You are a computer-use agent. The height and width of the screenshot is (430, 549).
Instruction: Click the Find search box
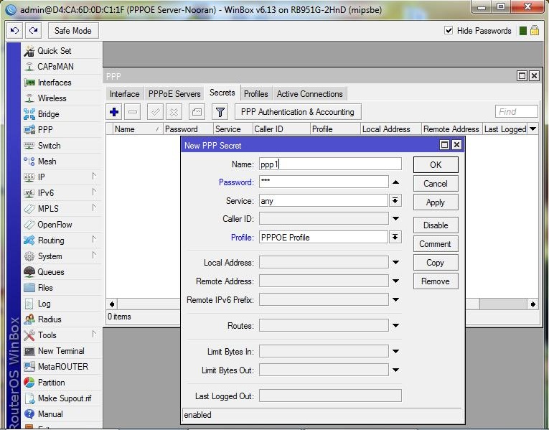coord(517,112)
